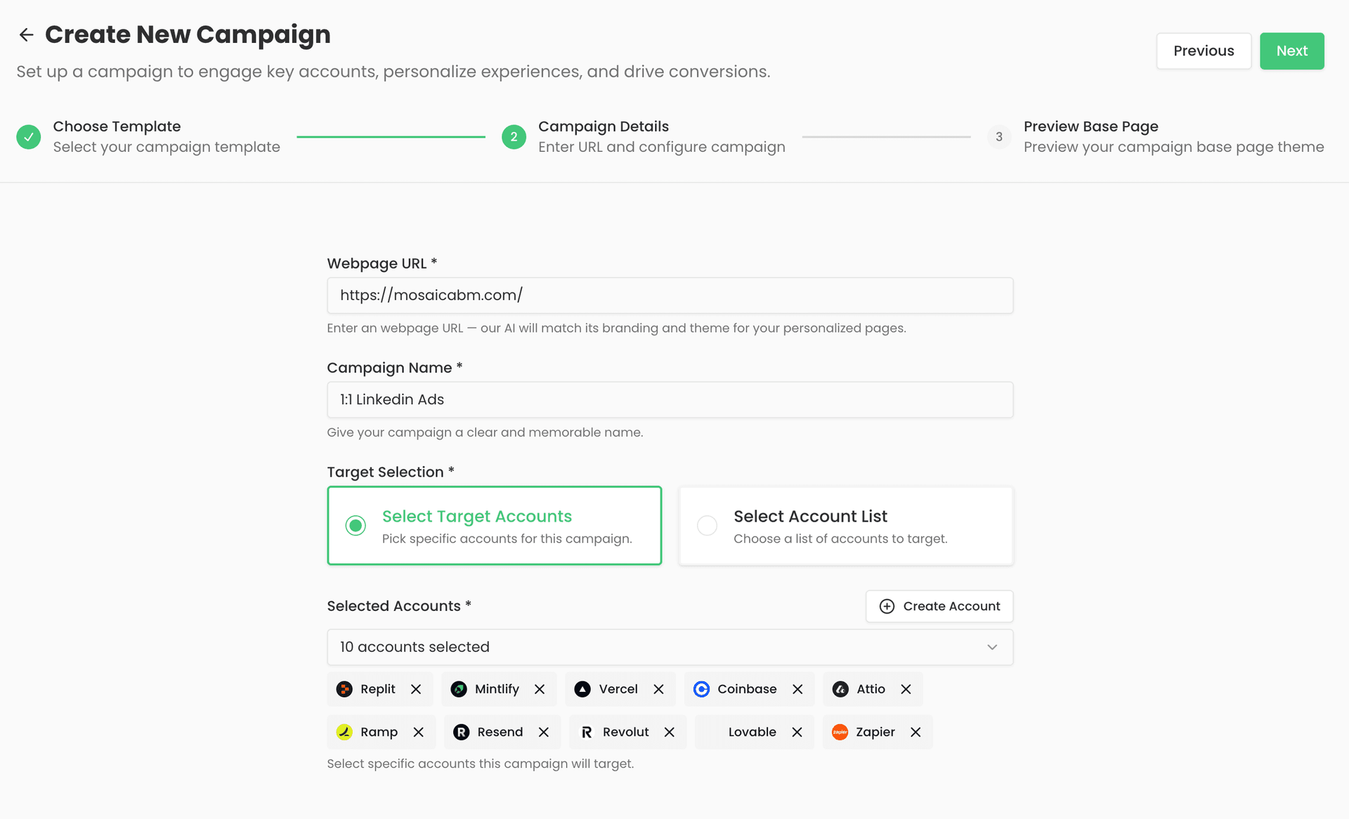
Task: Remove Attio from selected accounts
Action: click(906, 689)
